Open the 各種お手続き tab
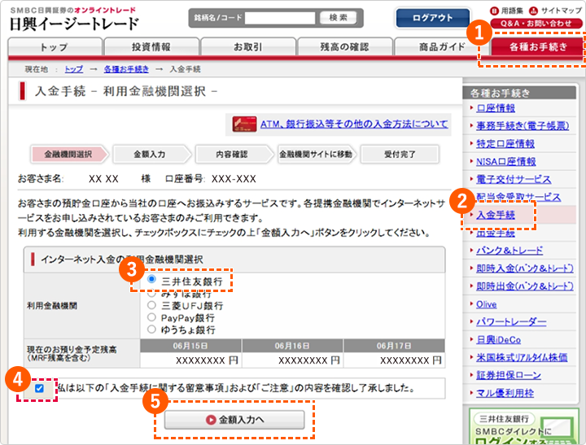Screen dimensions: 586x445 537,46
